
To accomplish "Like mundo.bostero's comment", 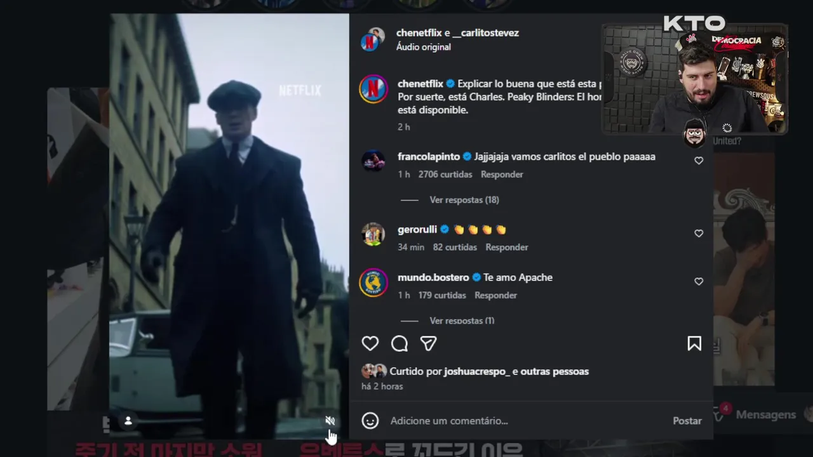I will pos(699,281).
